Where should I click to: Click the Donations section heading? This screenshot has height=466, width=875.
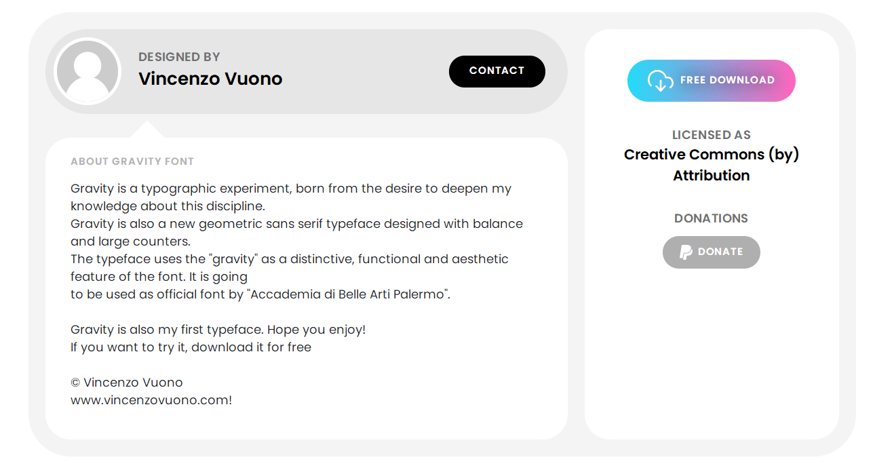click(x=711, y=218)
